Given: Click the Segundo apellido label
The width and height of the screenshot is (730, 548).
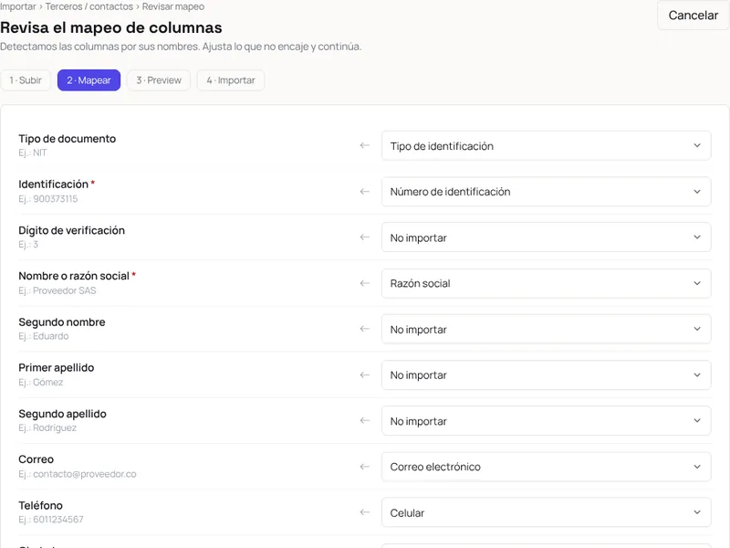Looking at the screenshot, I should [62, 414].
